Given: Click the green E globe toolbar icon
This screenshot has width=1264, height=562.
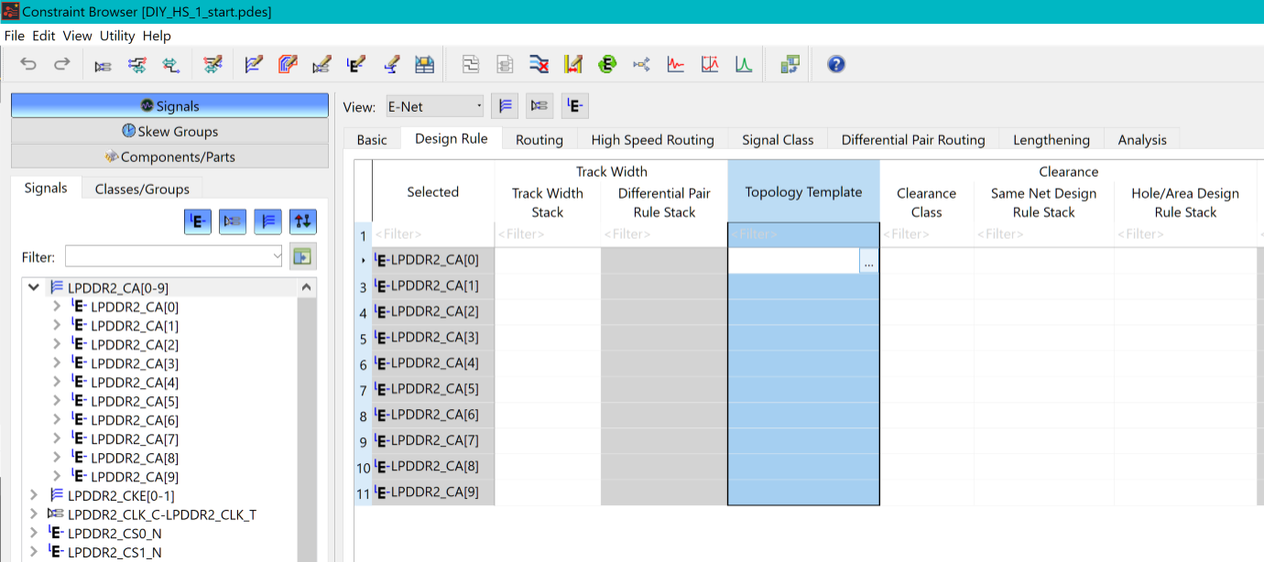Looking at the screenshot, I should pos(606,65).
